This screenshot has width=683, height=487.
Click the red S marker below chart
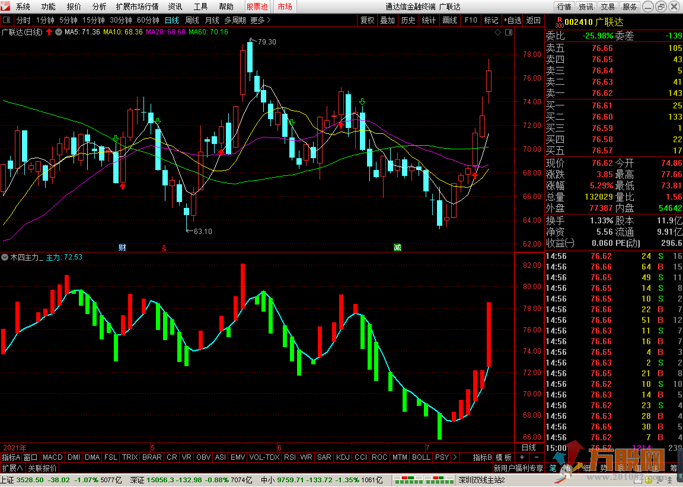164,247
